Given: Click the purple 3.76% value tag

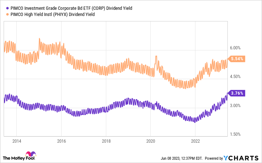Looking at the screenshot, I should 237,93.
